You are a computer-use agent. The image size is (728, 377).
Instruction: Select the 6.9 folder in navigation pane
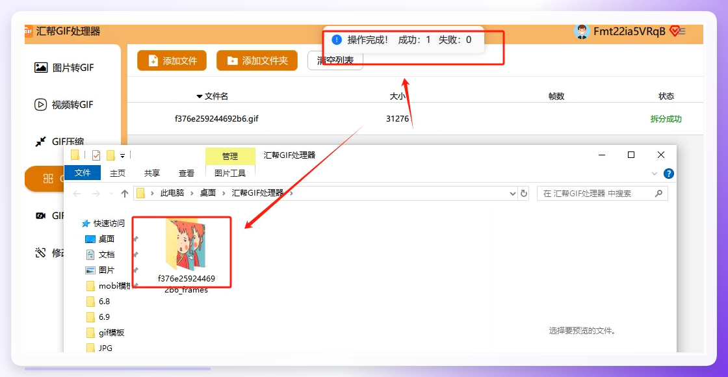98,317
